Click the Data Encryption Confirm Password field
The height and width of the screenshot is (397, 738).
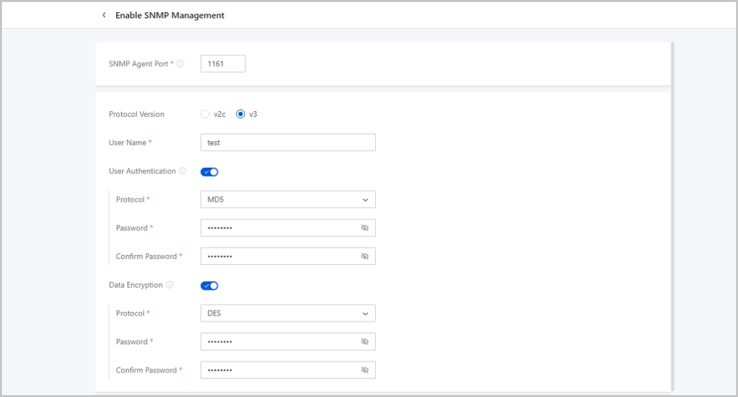pos(280,370)
